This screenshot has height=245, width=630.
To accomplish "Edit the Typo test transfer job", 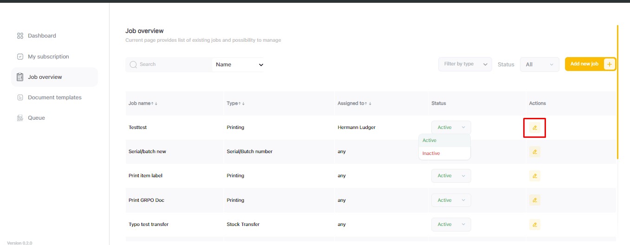I will [x=534, y=225].
